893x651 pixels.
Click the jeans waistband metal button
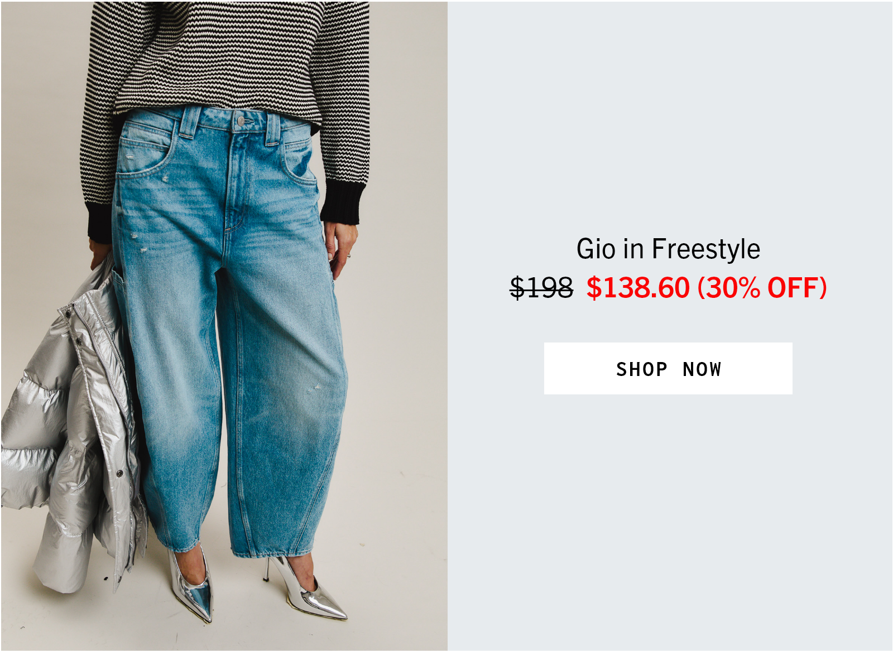click(x=241, y=120)
